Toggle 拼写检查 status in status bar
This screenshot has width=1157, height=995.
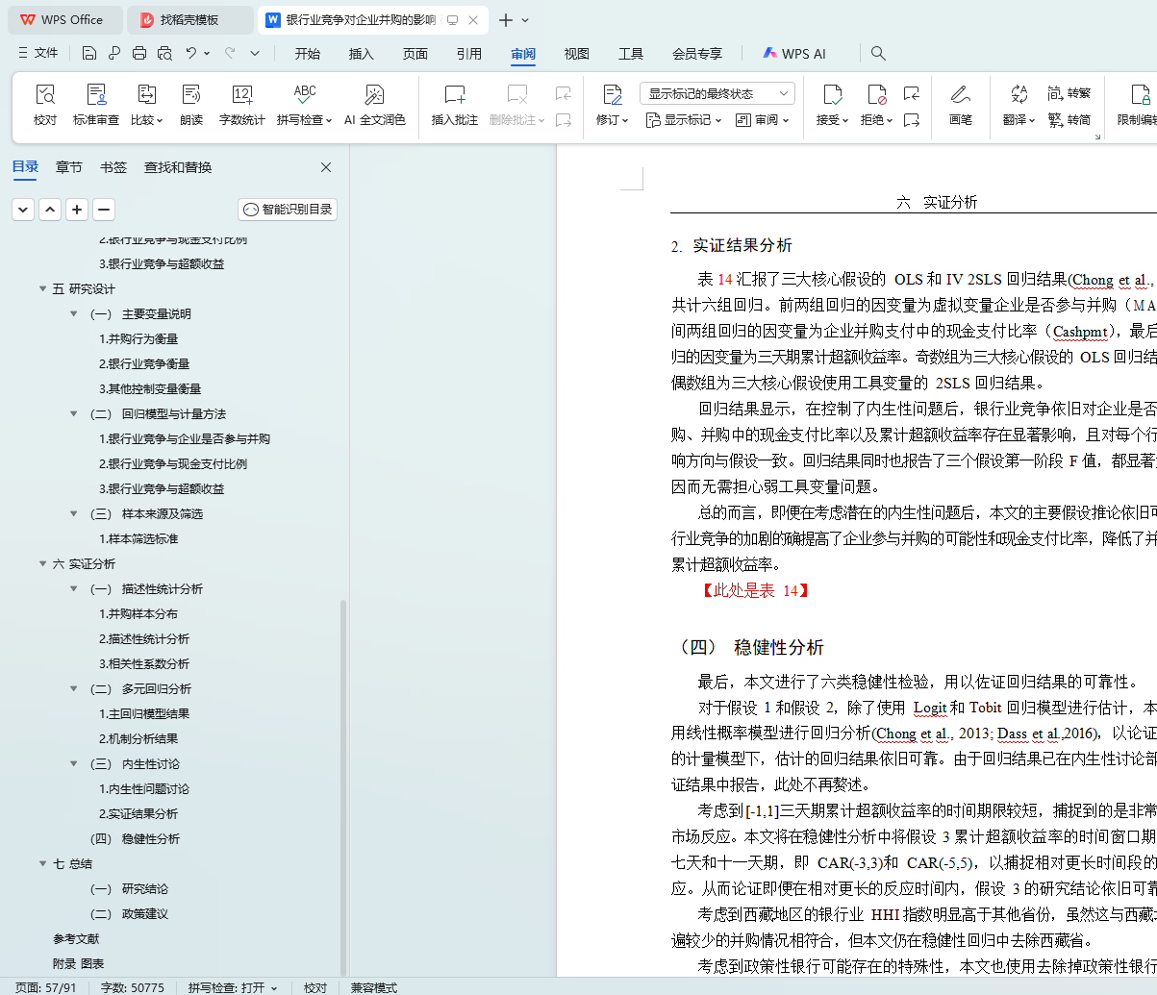point(233,987)
